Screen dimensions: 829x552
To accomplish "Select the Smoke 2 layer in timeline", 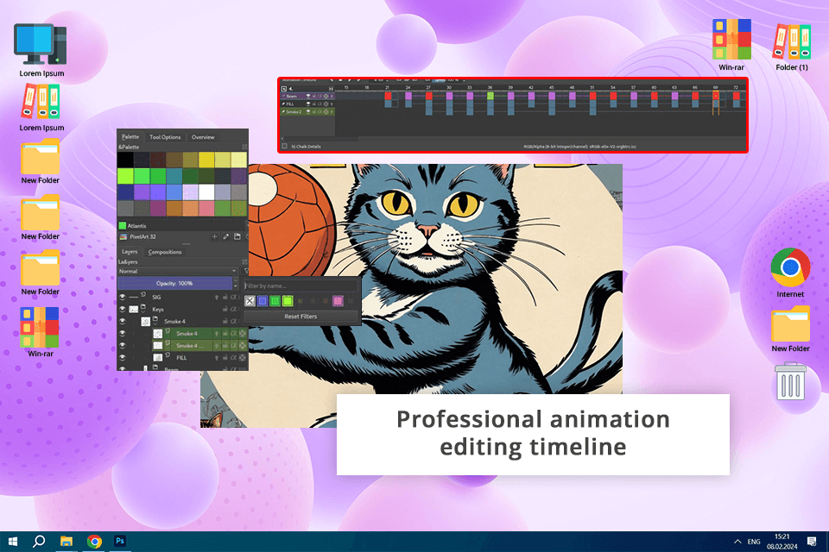I will pos(294,112).
